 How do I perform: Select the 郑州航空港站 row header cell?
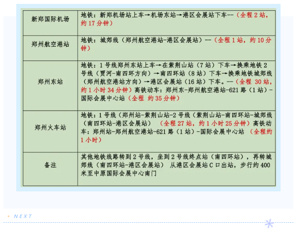pyautogui.click(x=50, y=48)
